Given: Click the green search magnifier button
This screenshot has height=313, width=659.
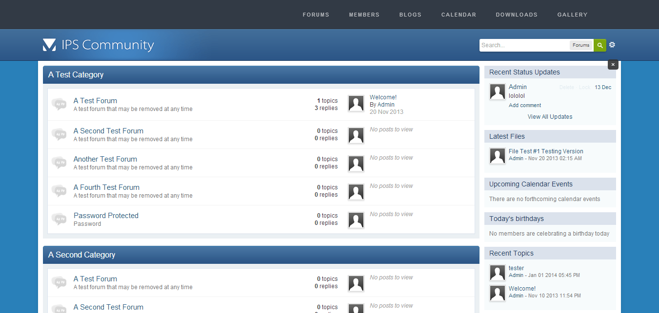Looking at the screenshot, I should [600, 45].
